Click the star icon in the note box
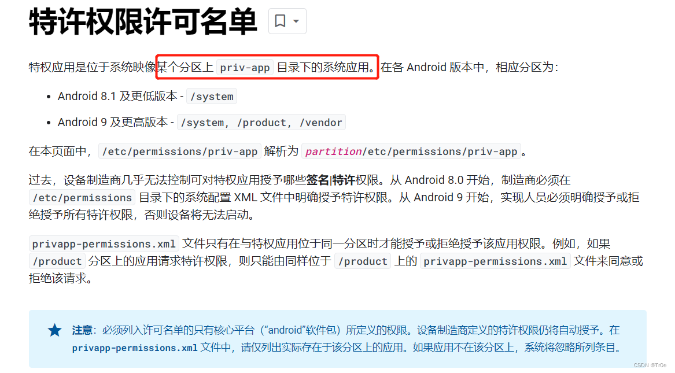 click(55, 330)
